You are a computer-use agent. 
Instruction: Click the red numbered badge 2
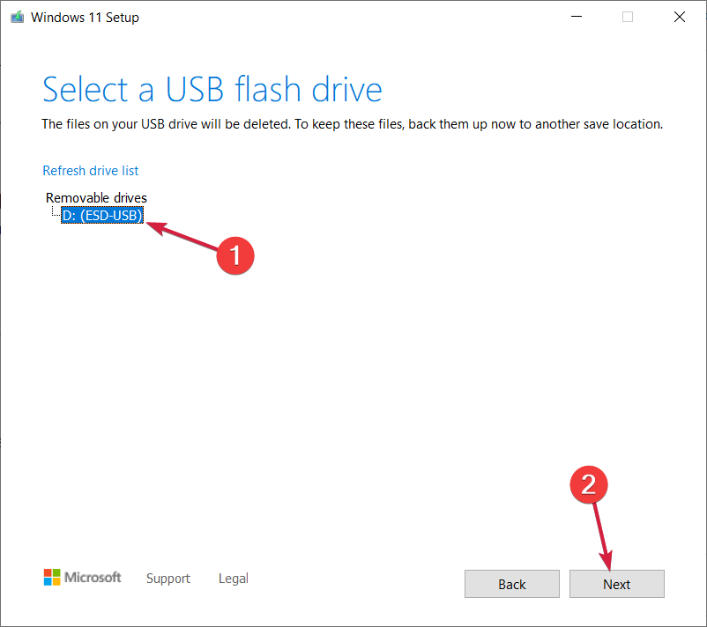tap(589, 484)
